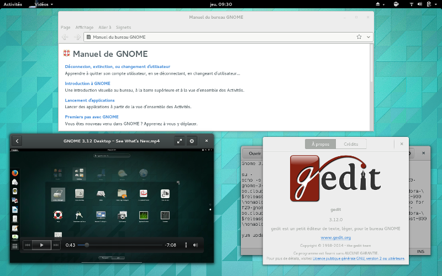The image size is (442, 276).
Task: Open the video player's three-dot menu
Action: 186,245
